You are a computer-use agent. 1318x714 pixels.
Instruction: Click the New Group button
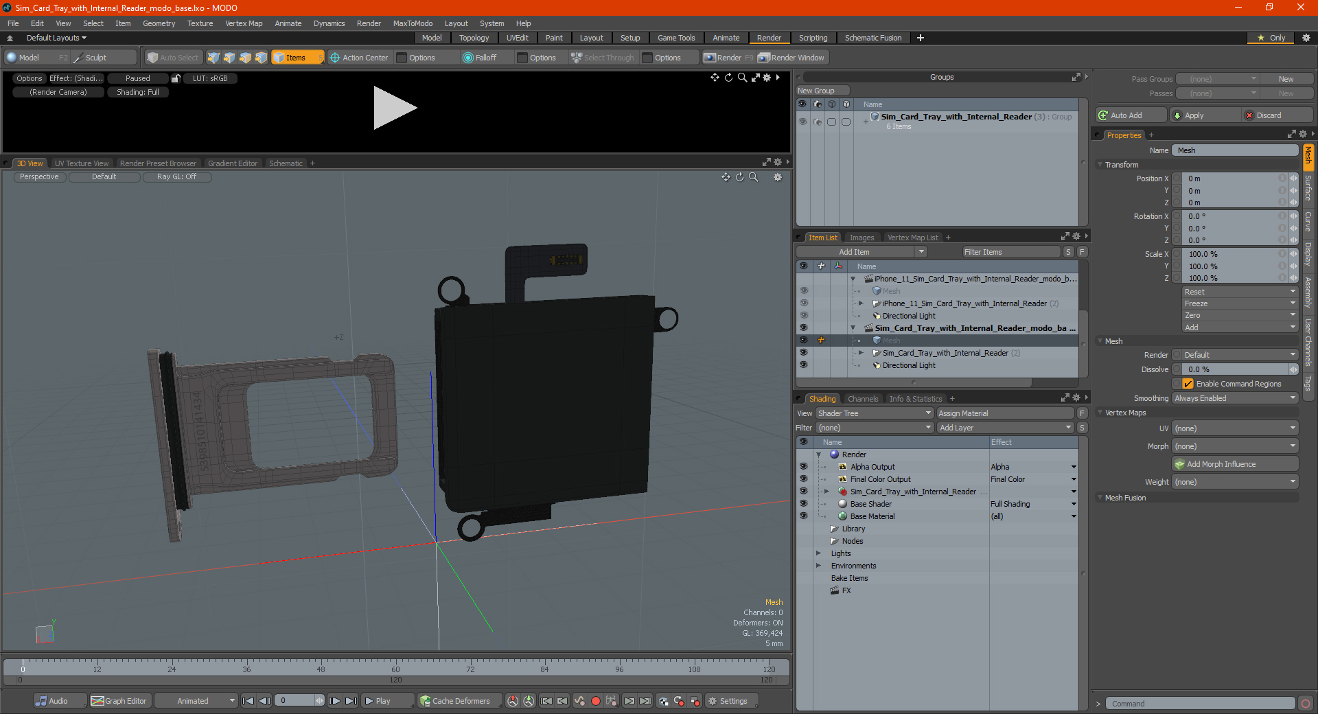(822, 91)
